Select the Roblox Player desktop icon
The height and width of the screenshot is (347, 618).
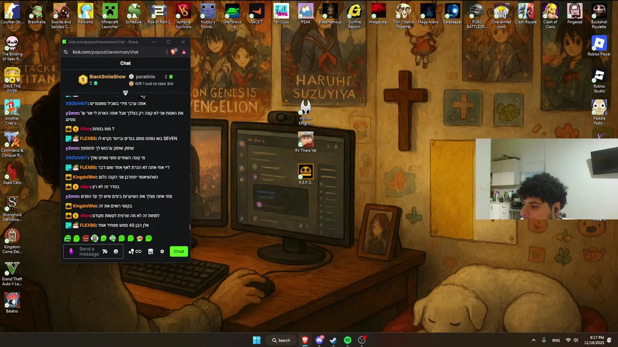click(599, 46)
